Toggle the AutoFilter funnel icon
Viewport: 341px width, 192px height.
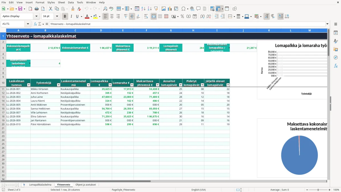click(156, 9)
